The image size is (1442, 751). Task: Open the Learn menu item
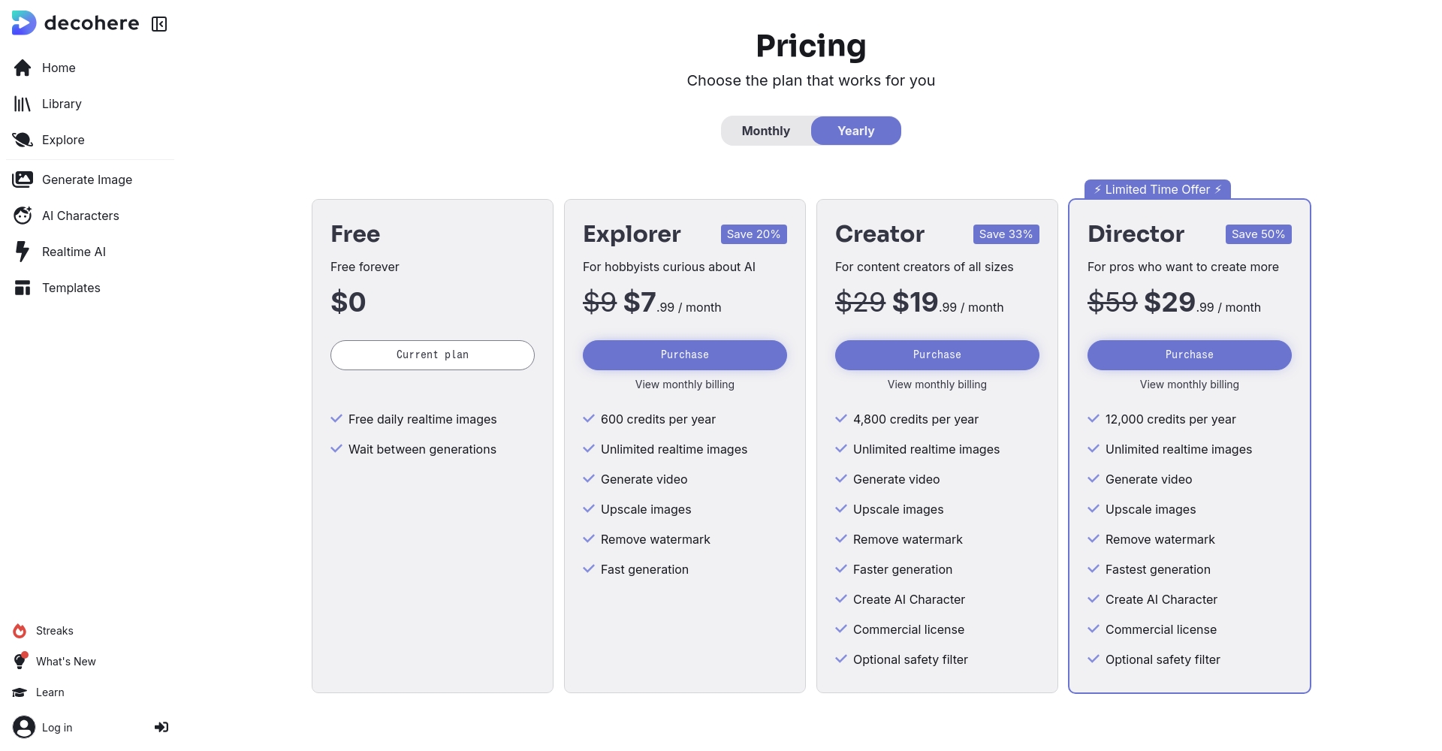point(50,692)
